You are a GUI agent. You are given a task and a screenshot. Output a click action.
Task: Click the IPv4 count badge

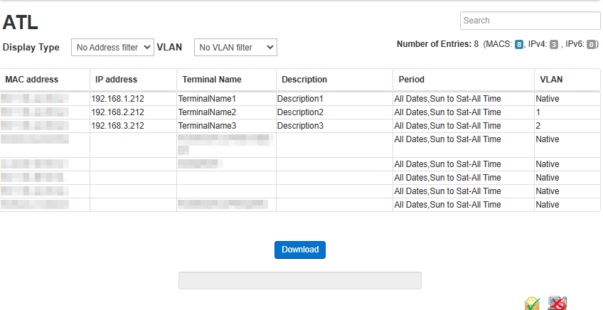click(554, 45)
